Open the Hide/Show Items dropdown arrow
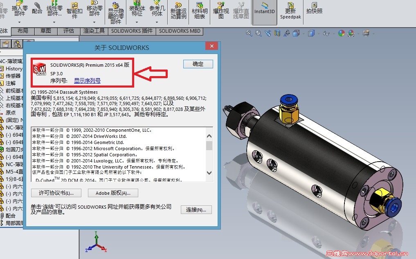This screenshot has height=259, width=416. click(x=333, y=34)
